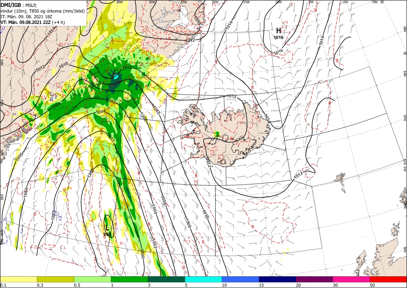Click the 'H' high-pressure marker

point(278,31)
